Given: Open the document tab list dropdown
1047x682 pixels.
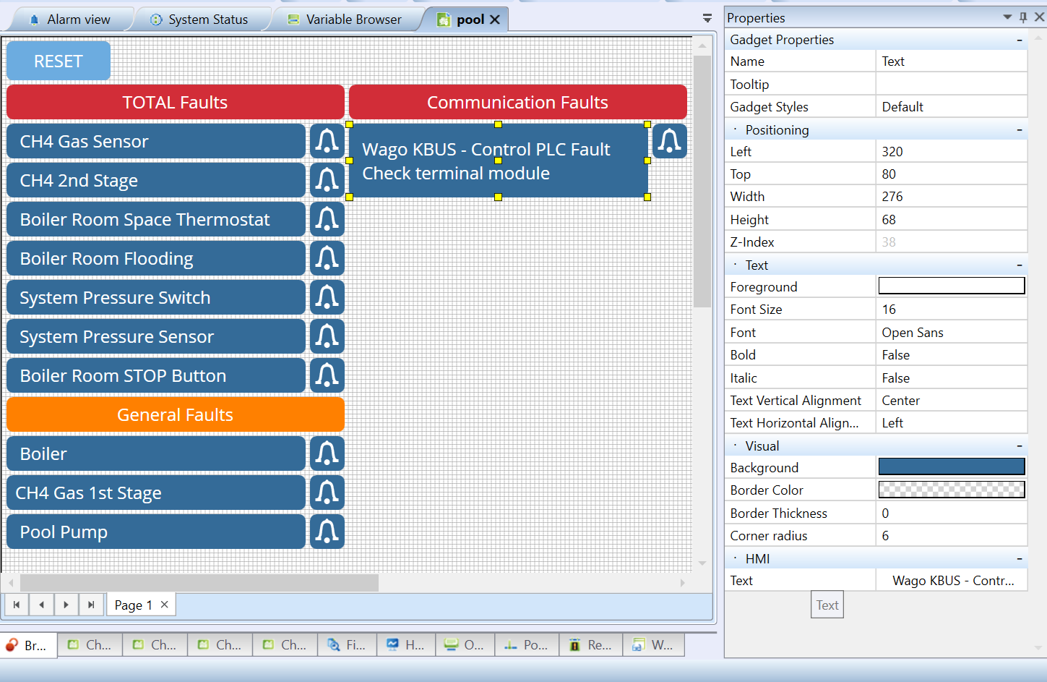Looking at the screenshot, I should click(x=707, y=19).
